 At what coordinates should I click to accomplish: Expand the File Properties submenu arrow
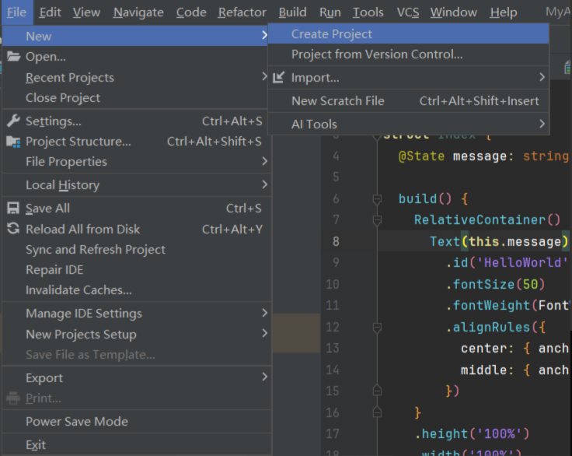coord(264,161)
